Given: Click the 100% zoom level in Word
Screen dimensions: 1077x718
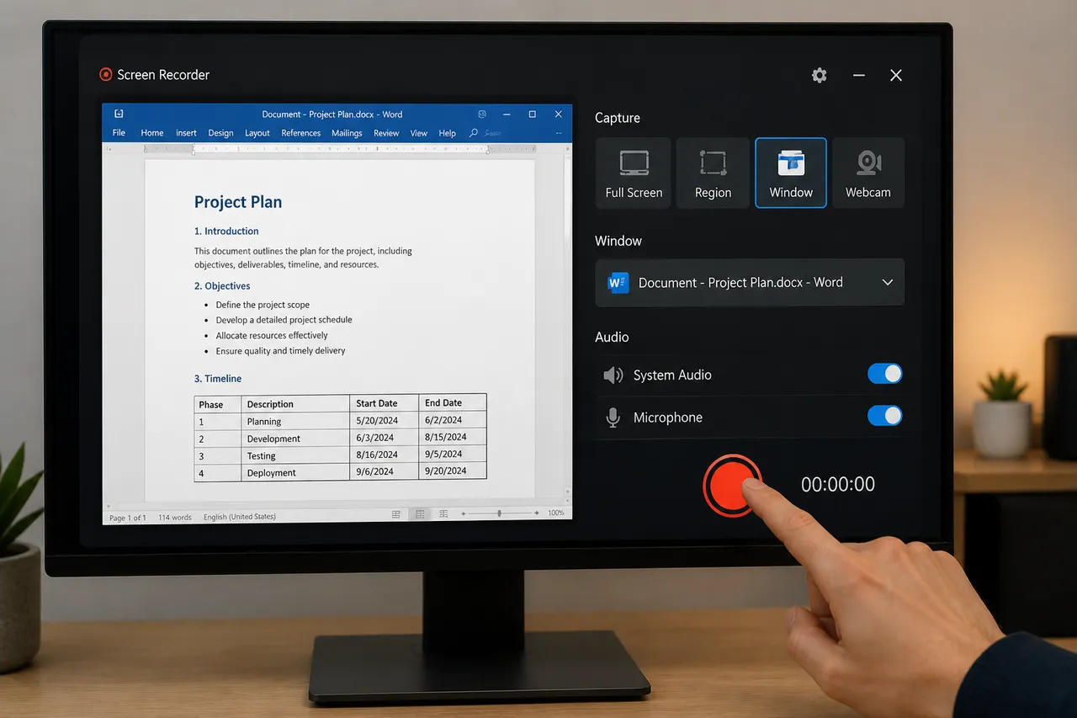Looking at the screenshot, I should 556,513.
